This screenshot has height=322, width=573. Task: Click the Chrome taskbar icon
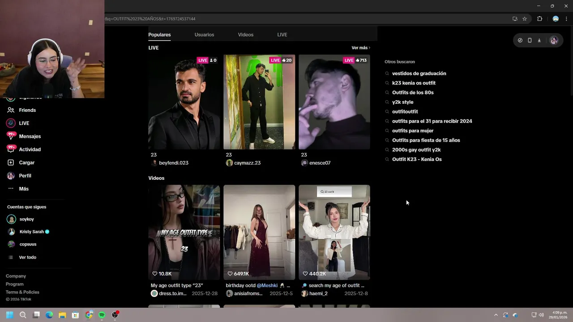89,315
